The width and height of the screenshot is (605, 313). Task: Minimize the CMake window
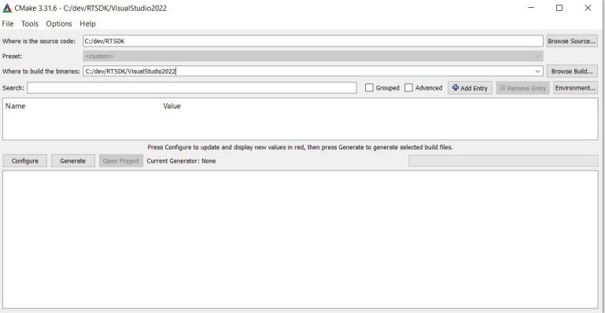coord(531,8)
